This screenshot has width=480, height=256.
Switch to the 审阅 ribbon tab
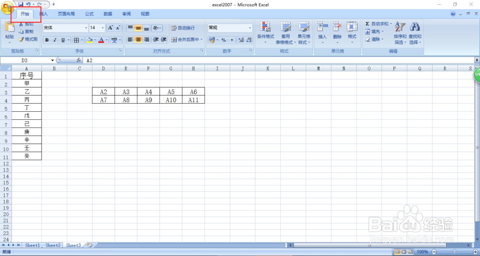pyautogui.click(x=126, y=14)
